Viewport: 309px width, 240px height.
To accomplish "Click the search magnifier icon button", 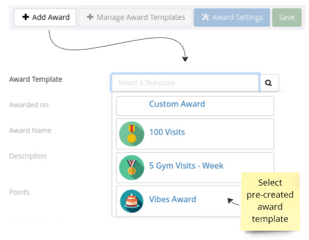I will (x=269, y=83).
